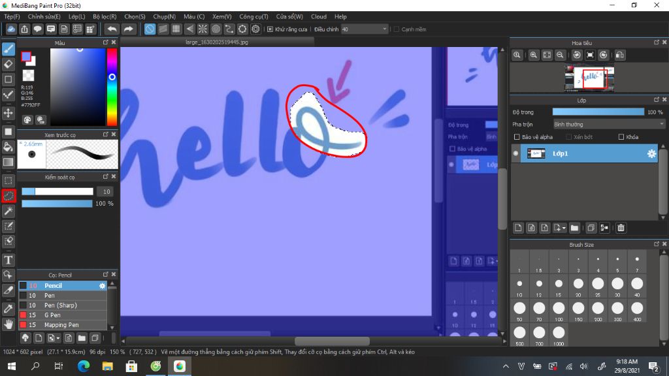Click the brush size value field 10

pos(106,192)
